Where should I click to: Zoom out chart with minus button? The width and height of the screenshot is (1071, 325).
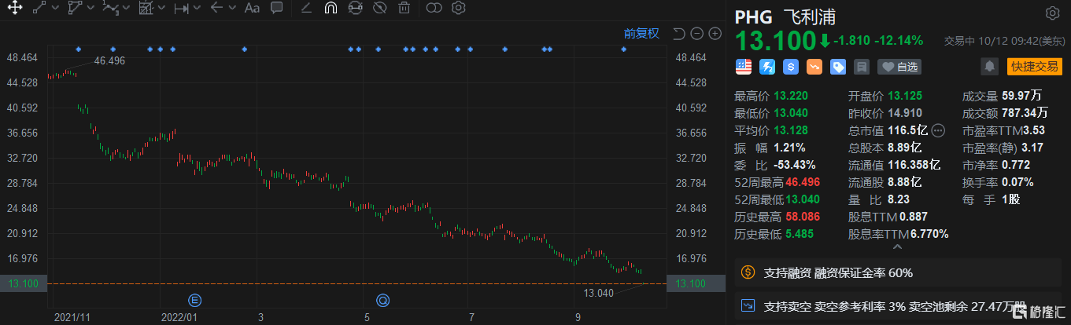[697, 33]
